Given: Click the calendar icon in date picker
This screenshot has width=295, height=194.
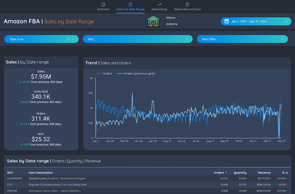Looking at the screenshot, I should (x=226, y=21).
